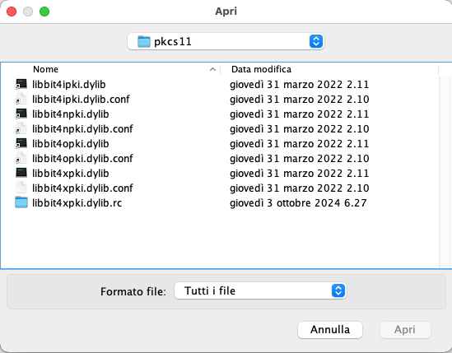Click the libbit4xpki.dylib.conf blank file icon
452x353 pixels.
tap(21, 188)
